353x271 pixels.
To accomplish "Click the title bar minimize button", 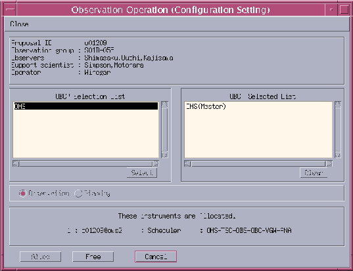I will (x=331, y=10).
